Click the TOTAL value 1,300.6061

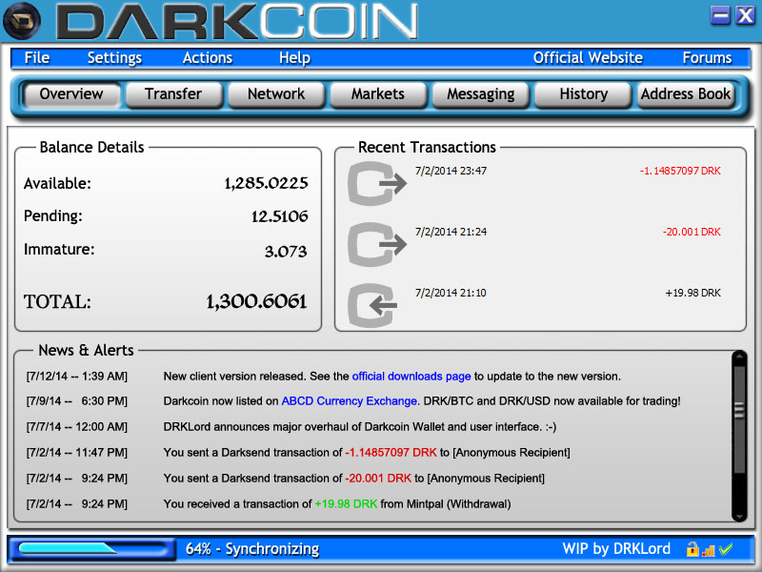[x=256, y=301]
